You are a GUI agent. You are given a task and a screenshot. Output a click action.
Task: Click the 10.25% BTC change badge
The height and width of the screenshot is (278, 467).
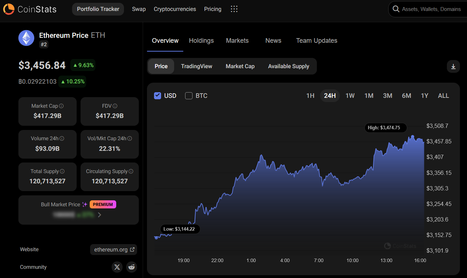coord(72,82)
